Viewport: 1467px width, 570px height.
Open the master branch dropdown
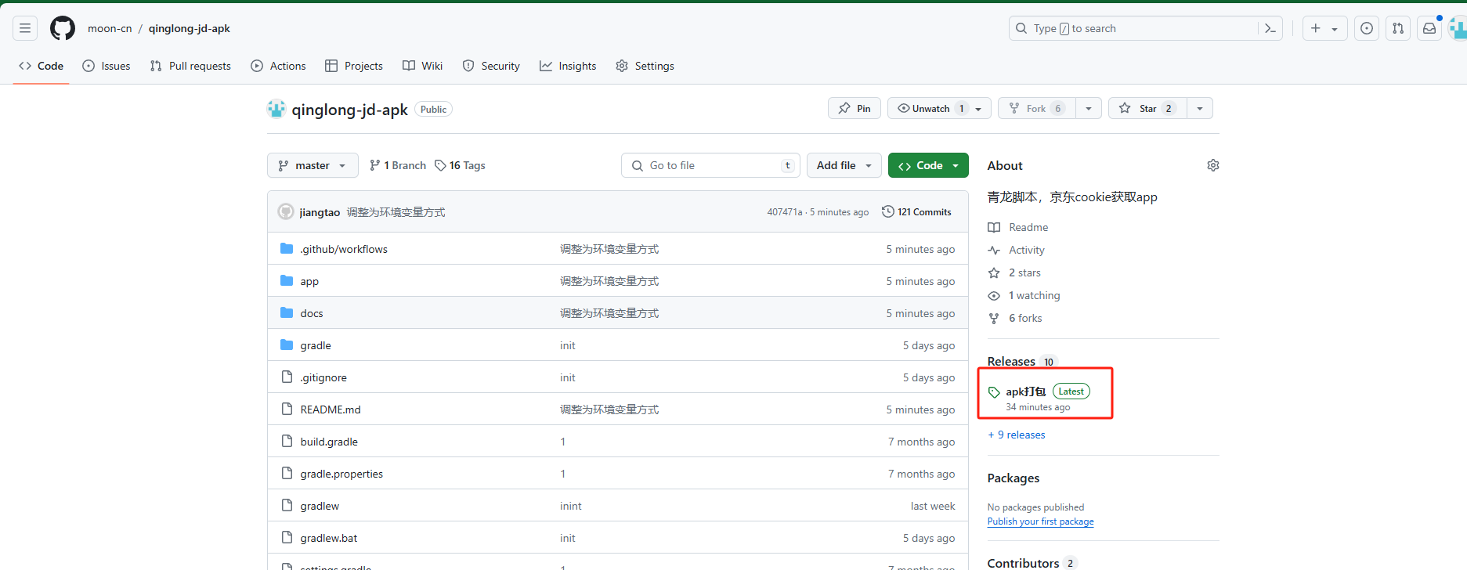(x=313, y=165)
